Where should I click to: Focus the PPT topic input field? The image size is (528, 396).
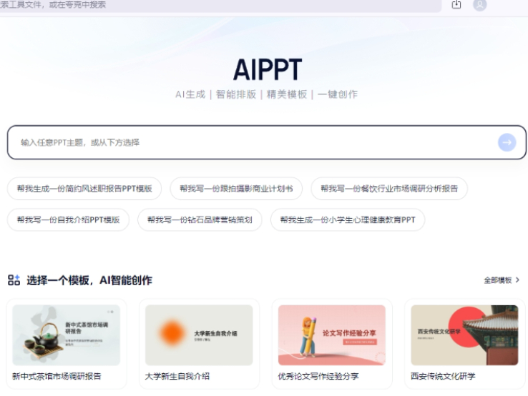click(266, 142)
